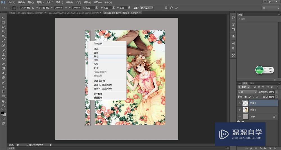Switch to the 通道 panel tab
Screen dimensions: 281x150
pos(252,83)
